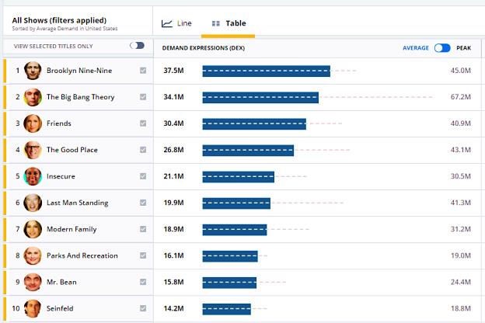Open the Modern Family title
This screenshot has height=323, width=485.
pos(72,229)
